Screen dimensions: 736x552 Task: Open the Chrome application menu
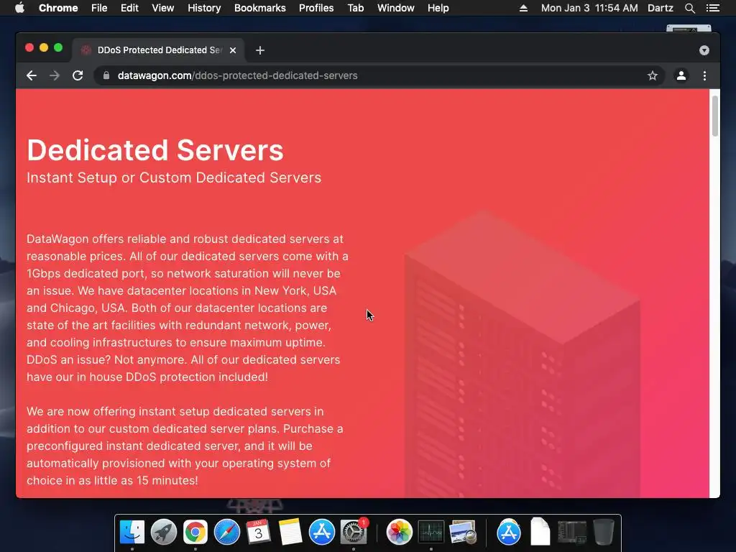coord(58,8)
